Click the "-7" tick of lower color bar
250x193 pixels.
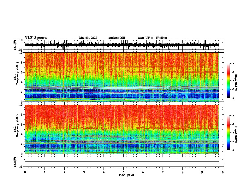(x=233, y=150)
